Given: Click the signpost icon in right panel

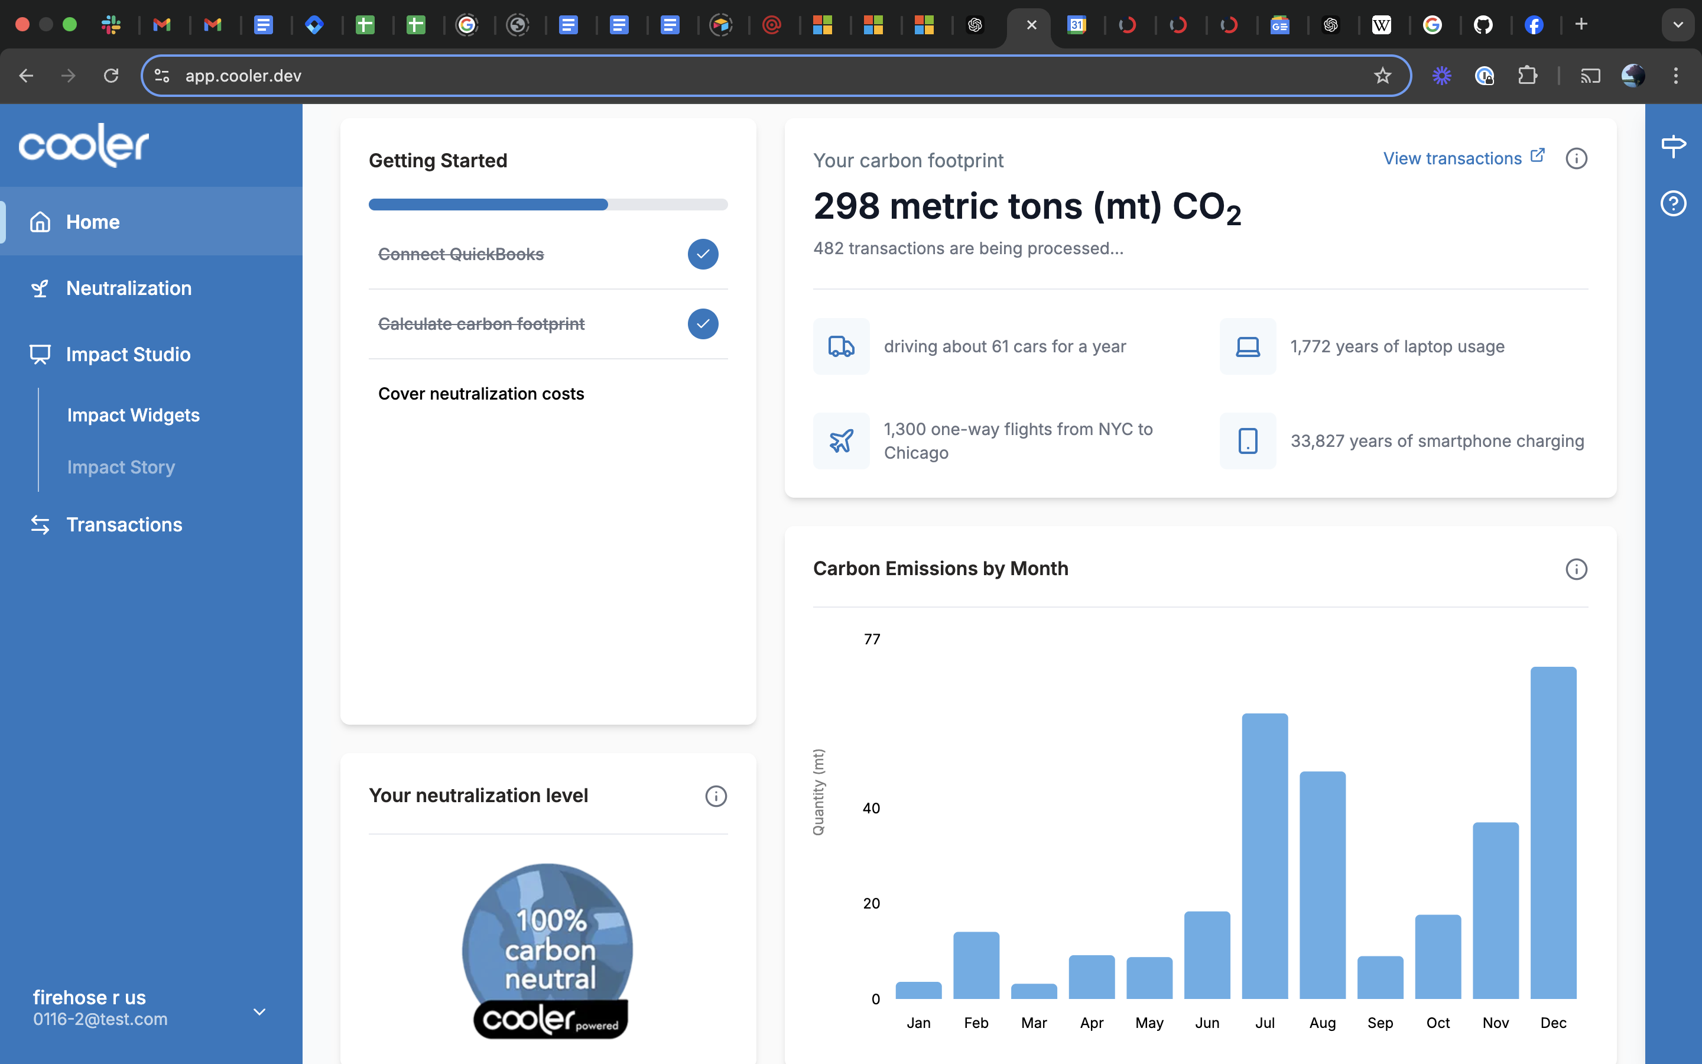Looking at the screenshot, I should point(1673,145).
